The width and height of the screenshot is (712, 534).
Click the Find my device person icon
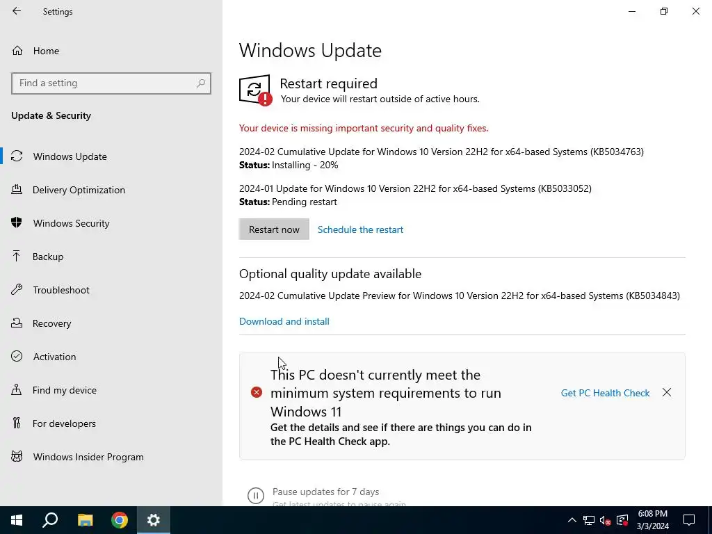pyautogui.click(x=17, y=389)
